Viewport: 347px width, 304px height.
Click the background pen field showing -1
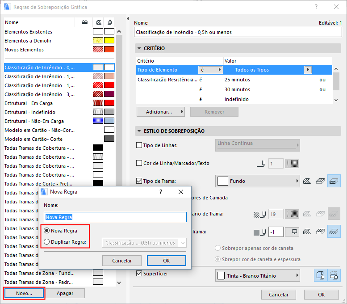pos(276,232)
